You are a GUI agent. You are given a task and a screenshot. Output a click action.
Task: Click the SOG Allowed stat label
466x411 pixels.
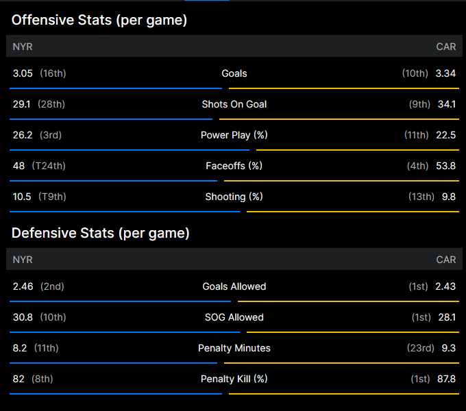pos(234,317)
